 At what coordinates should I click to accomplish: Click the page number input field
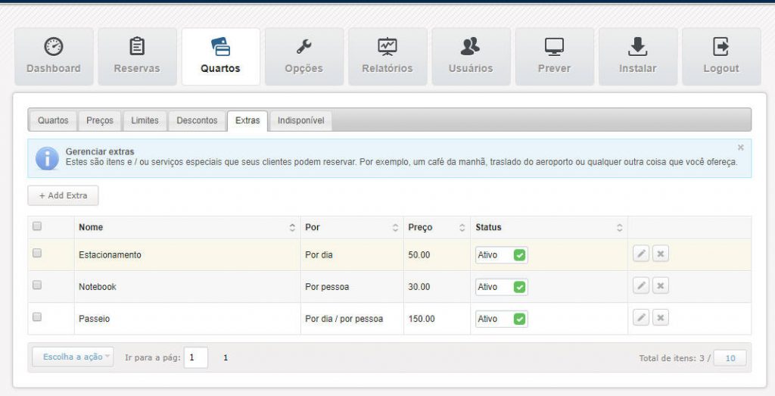[x=196, y=357]
